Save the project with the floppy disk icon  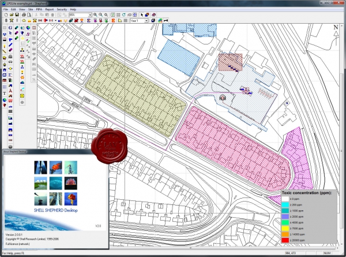point(17,15)
